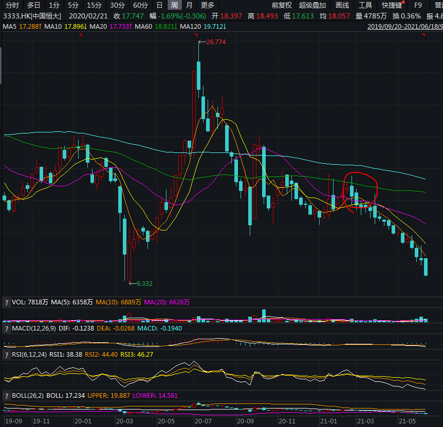Open help icon for RSI(6,12,24) panel
The width and height of the screenshot is (443, 427).
pyautogui.click(x=7, y=354)
